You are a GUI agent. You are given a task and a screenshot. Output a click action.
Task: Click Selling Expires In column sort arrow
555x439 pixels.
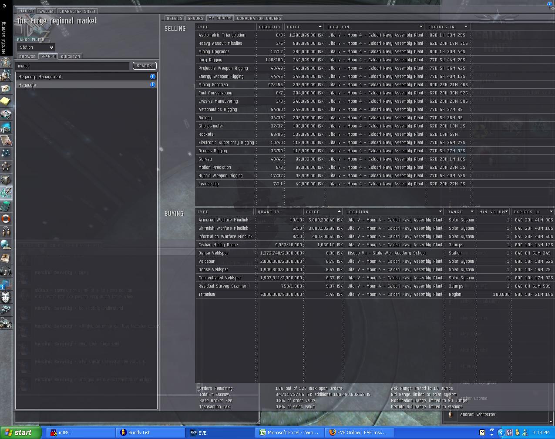coord(466,27)
